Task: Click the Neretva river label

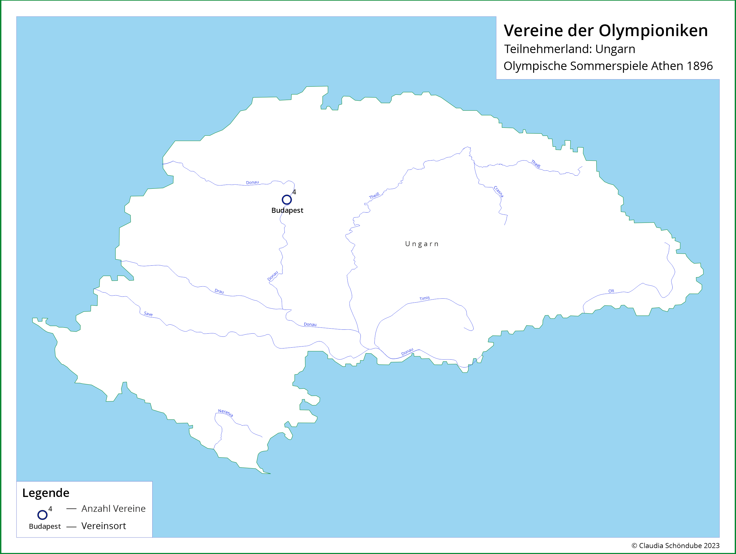Action: tap(225, 413)
